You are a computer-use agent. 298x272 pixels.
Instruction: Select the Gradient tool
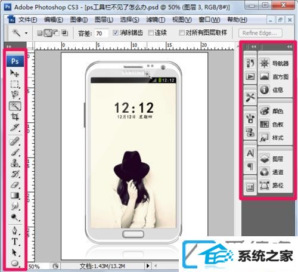point(15,196)
